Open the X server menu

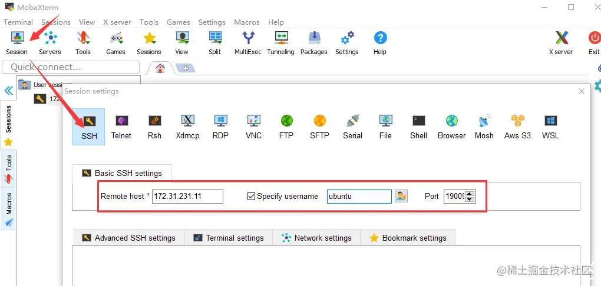[x=117, y=22]
